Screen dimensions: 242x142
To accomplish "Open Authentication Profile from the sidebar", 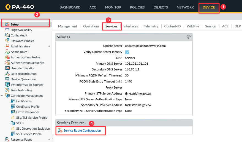I will tap(25, 57).
